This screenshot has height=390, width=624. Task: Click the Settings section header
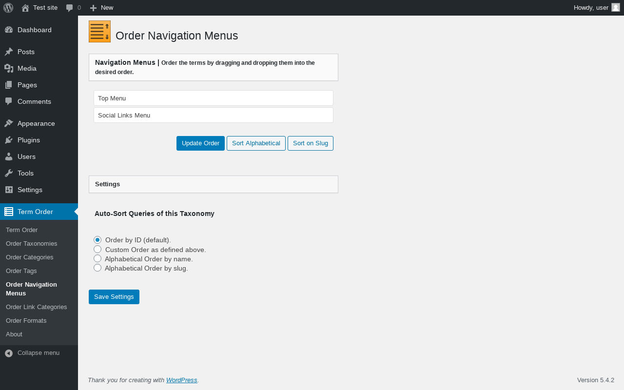[x=214, y=184]
